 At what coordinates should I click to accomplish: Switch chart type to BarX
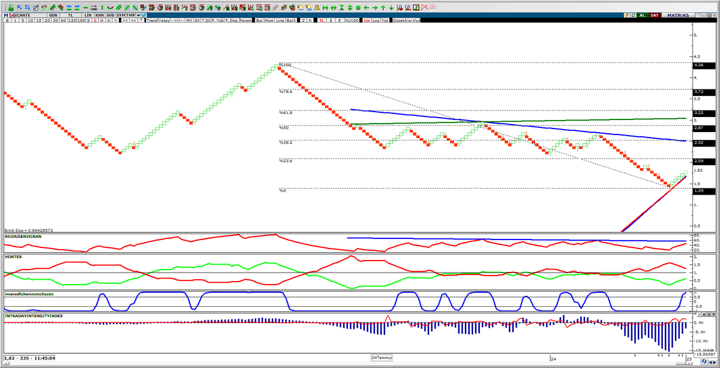coord(291,20)
